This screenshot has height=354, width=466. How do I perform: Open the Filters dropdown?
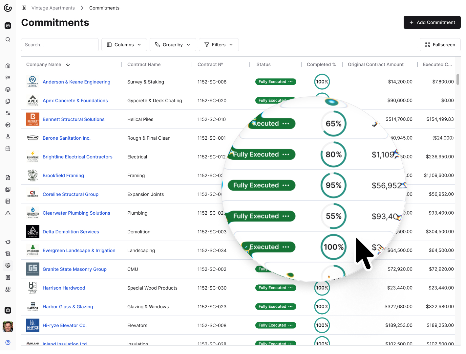(219, 44)
